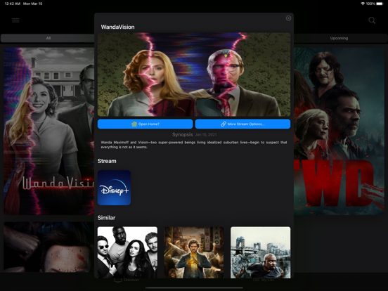388x291 pixels.
Task: Tap the WandaVision banner image in popup
Action: tap(194, 75)
